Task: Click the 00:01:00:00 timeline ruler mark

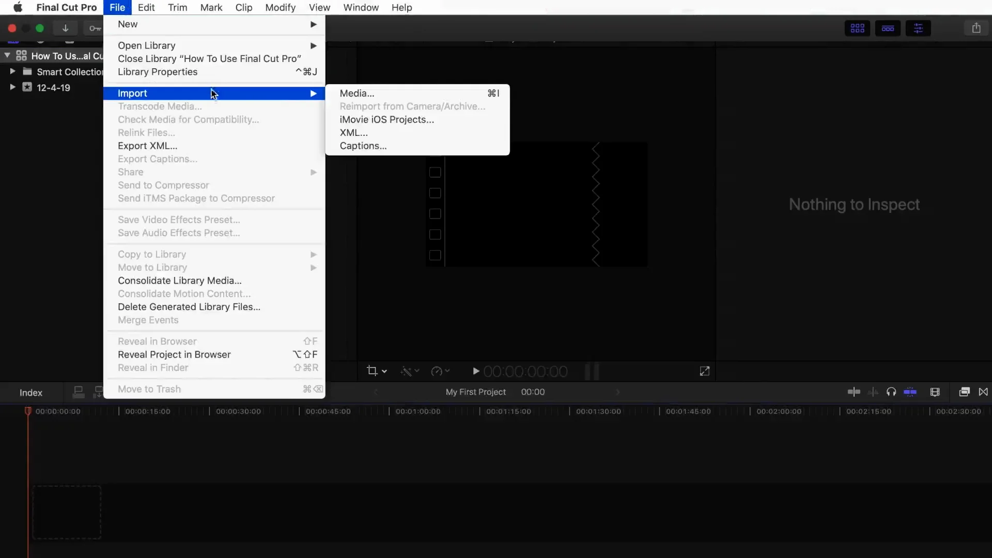Action: point(417,411)
